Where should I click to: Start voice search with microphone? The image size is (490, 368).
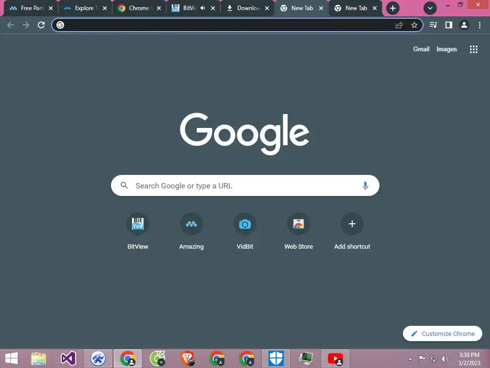coord(365,185)
